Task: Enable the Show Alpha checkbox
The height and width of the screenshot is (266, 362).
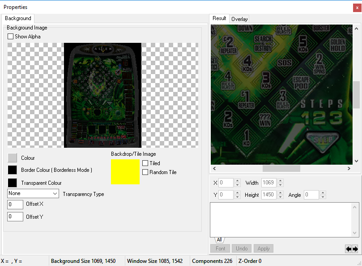Action: 10,37
